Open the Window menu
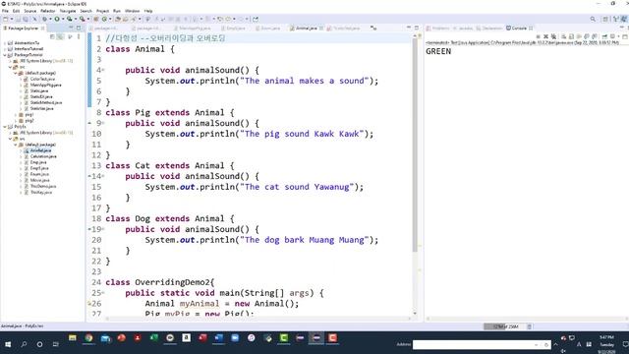Image resolution: width=629 pixels, height=354 pixels. [132, 11]
